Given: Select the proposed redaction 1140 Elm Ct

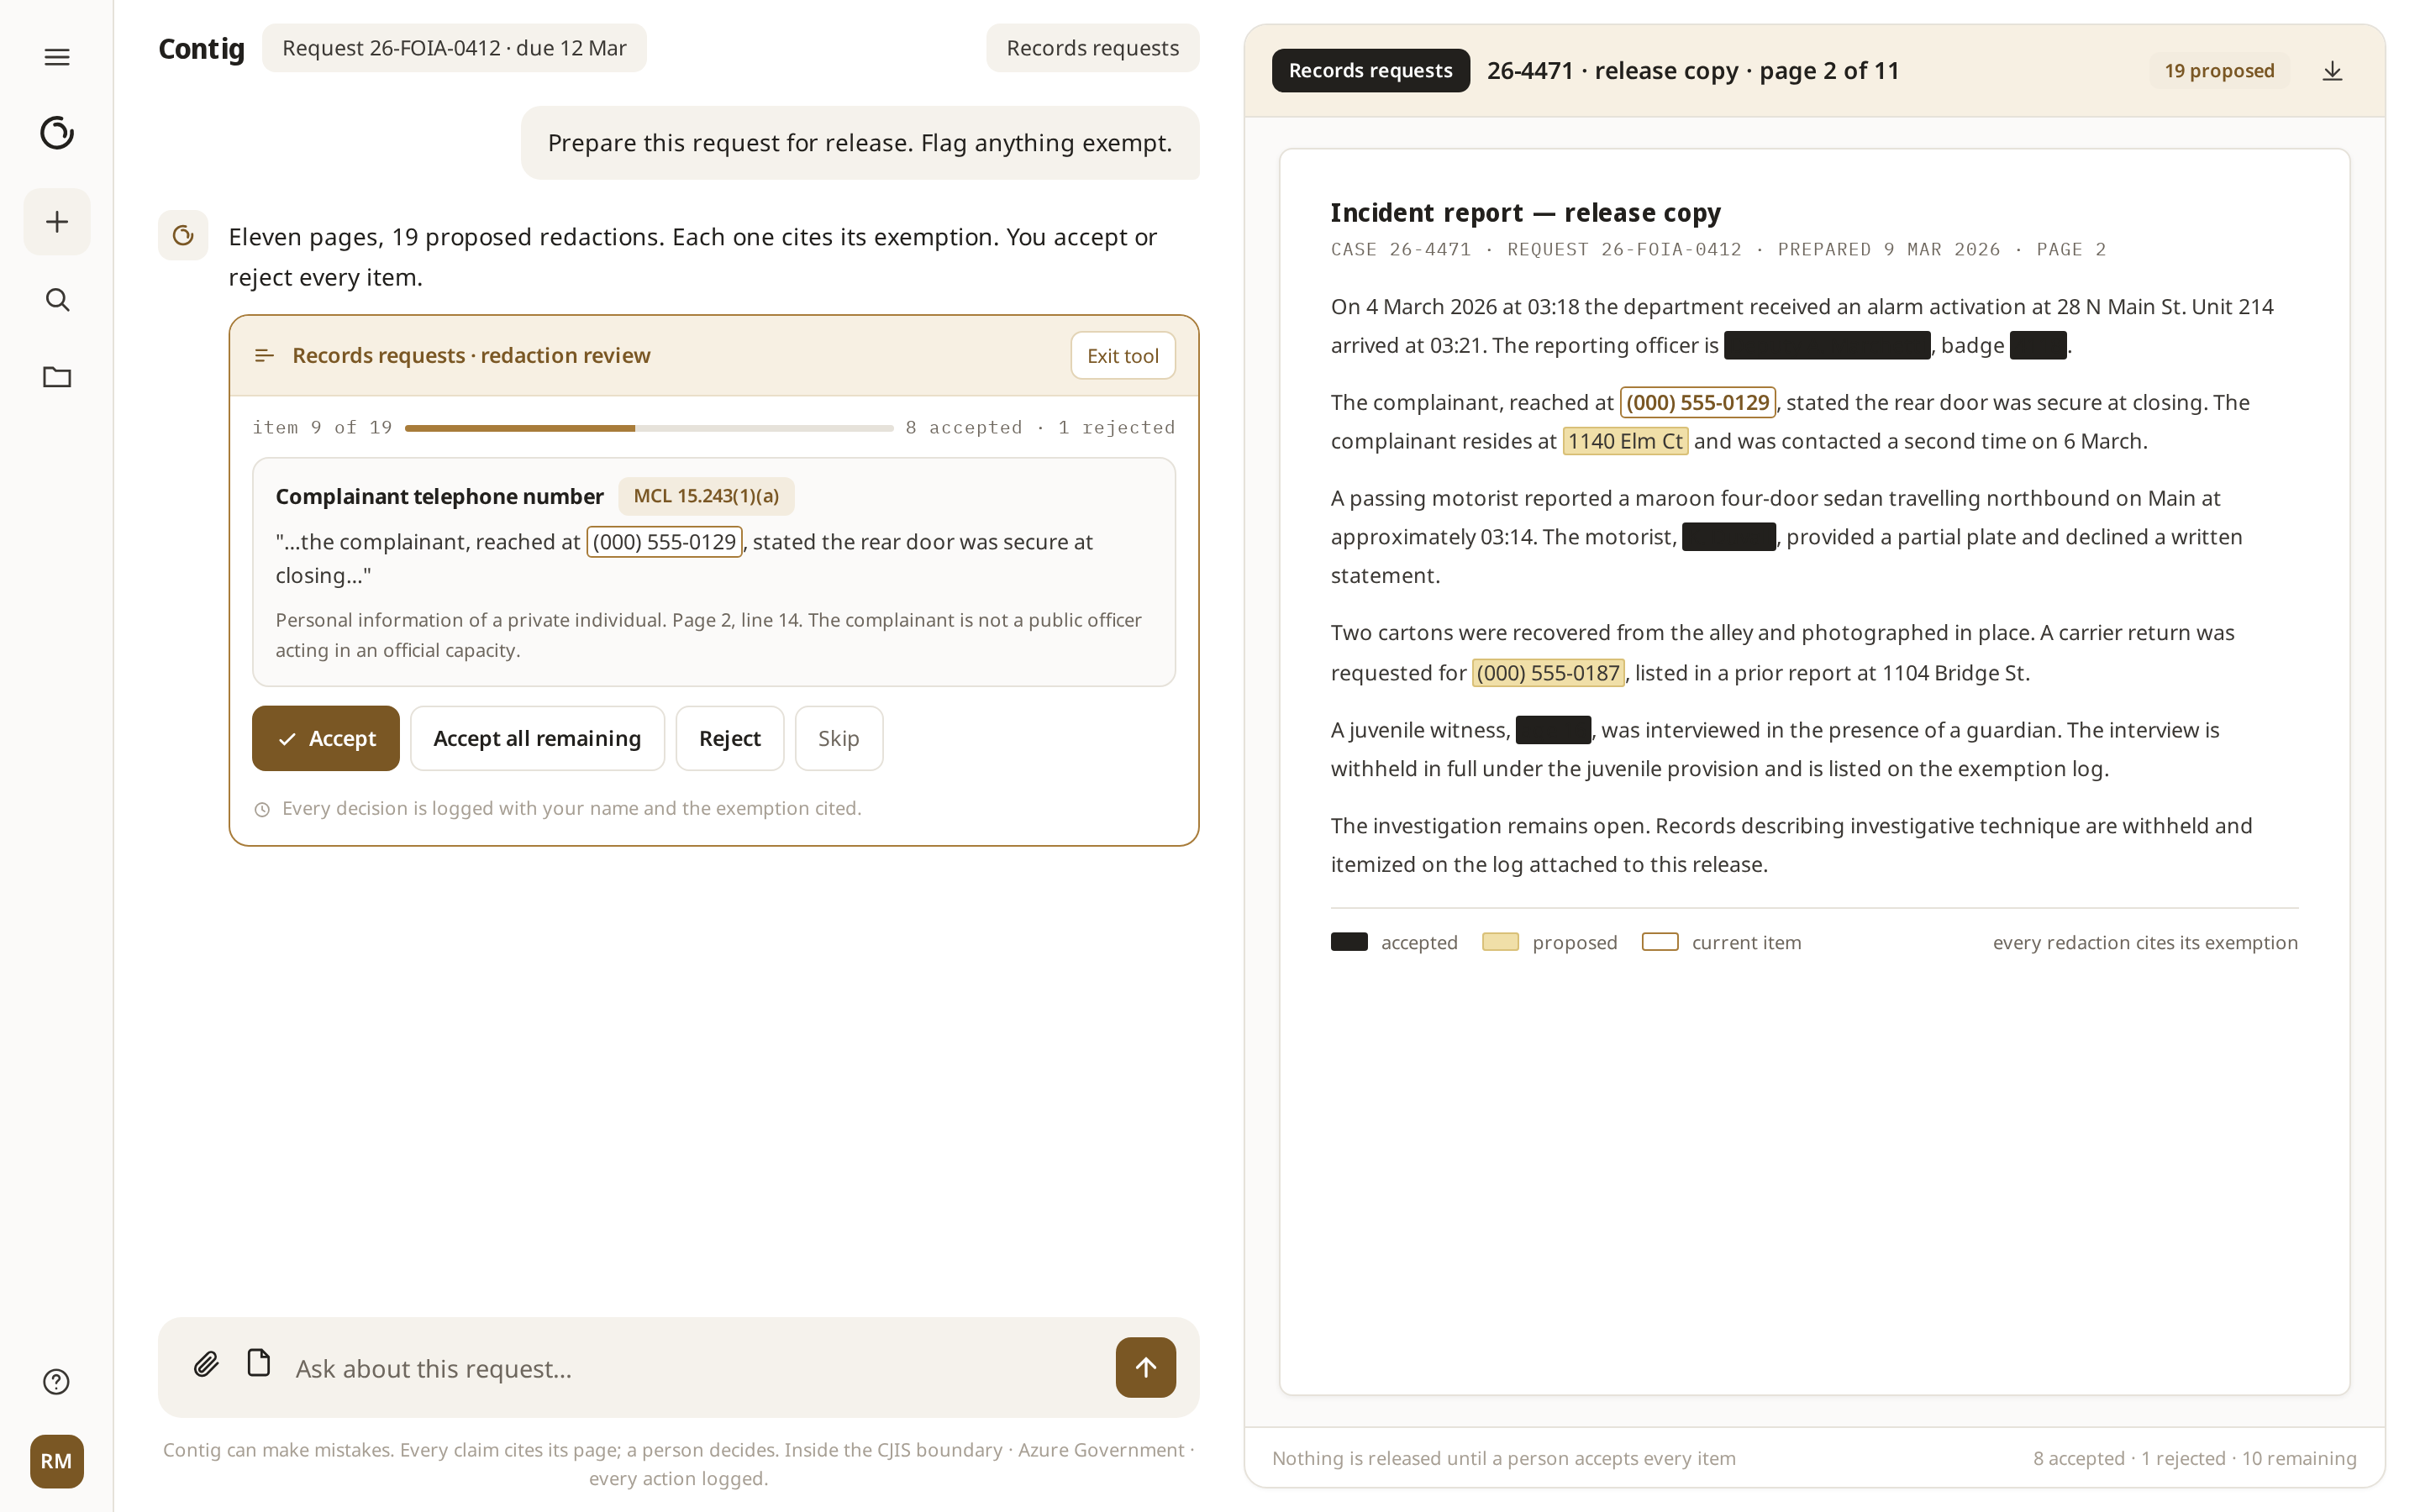Looking at the screenshot, I should (x=1625, y=441).
